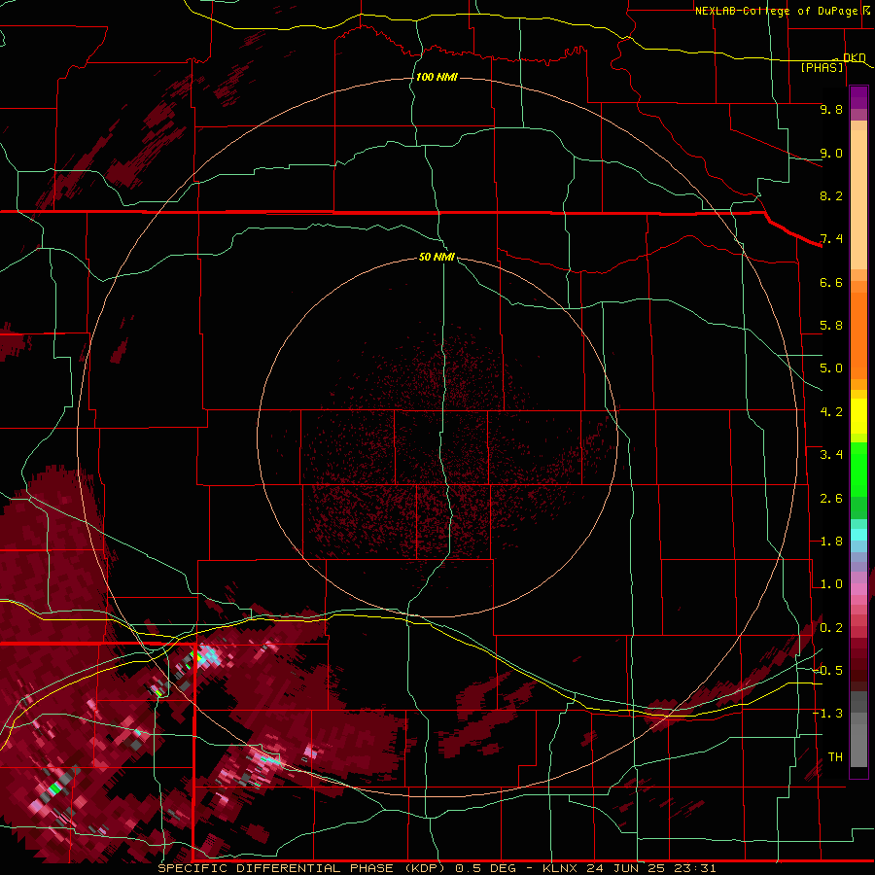Viewport: 875px width, 875px height.
Task: Click the 0.5 DEG elevation text
Action: (x=487, y=868)
